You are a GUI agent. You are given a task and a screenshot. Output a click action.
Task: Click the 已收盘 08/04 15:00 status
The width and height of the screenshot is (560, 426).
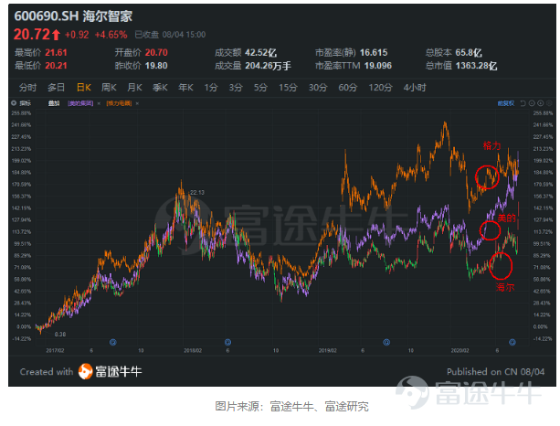(170, 35)
